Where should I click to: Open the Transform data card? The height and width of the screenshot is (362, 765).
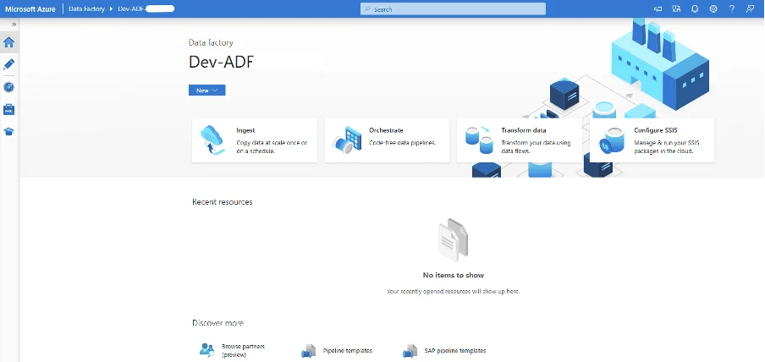520,140
